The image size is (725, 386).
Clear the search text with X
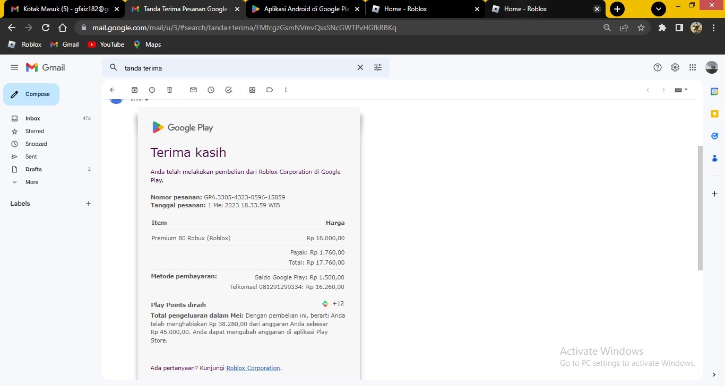click(360, 67)
